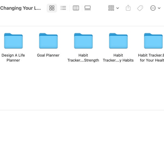Click the Design A Life Planner label
Viewport: 164px width, 164px height.
pos(13,58)
